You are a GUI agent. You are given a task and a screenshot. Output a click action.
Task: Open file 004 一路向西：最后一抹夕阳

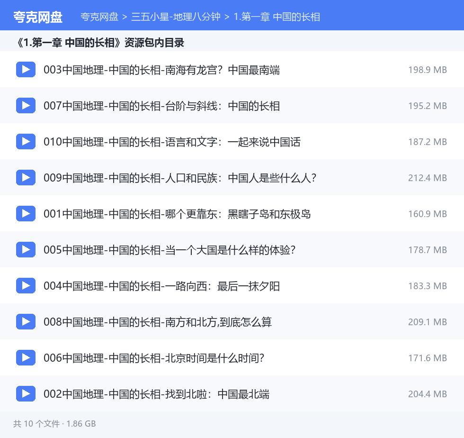161,286
